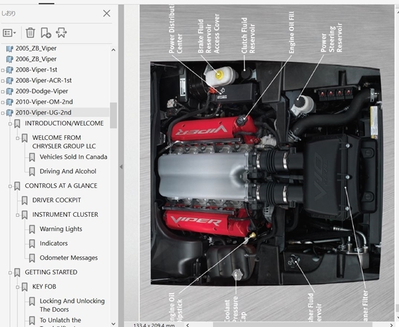The image size is (399, 327).
Task: Click the bookmark icon beside Warning Lights
Action: coord(32,229)
